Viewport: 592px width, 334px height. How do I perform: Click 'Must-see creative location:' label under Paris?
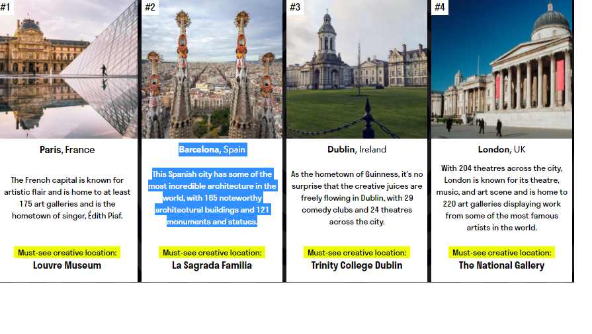[x=67, y=253]
